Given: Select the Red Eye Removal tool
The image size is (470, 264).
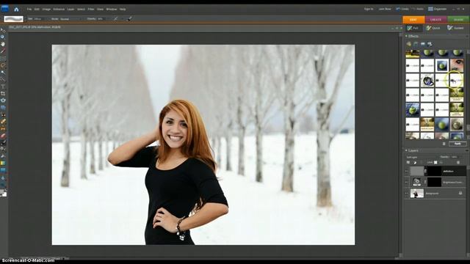Looking at the screenshot, I should click(3, 114).
